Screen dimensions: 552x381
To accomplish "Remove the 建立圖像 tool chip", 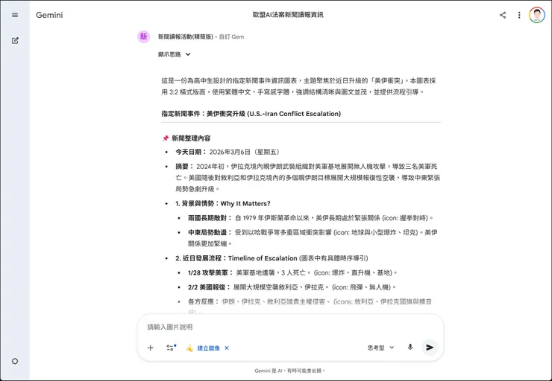I will pos(227,348).
